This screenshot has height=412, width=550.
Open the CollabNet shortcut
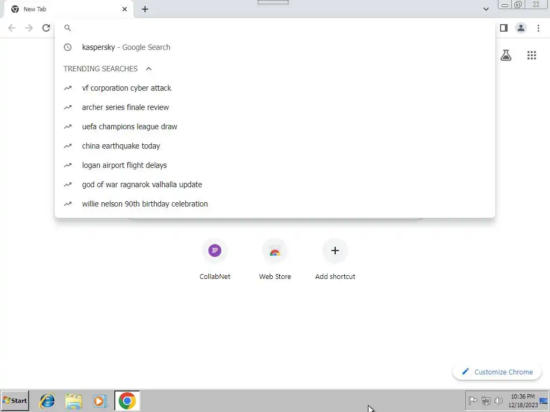tap(215, 260)
